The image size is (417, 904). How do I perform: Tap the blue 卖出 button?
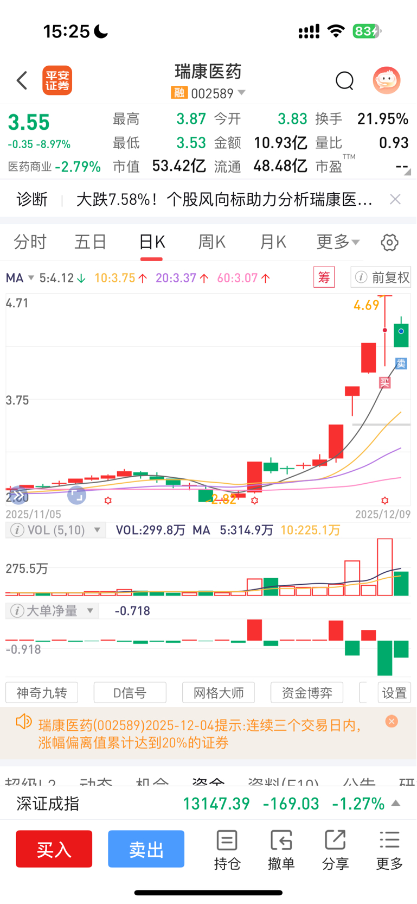(x=146, y=849)
